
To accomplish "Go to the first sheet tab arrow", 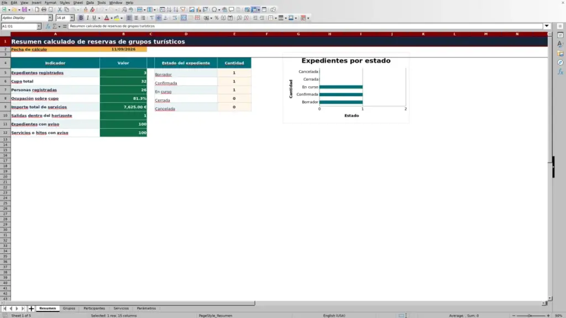I will coord(4,308).
